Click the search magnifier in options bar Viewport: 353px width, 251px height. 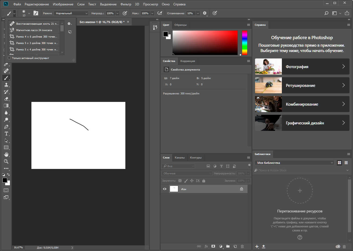click(x=326, y=13)
